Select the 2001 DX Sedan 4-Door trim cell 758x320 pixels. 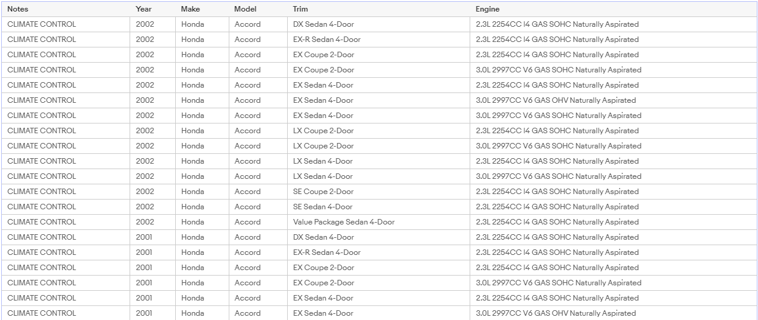[x=378, y=237]
